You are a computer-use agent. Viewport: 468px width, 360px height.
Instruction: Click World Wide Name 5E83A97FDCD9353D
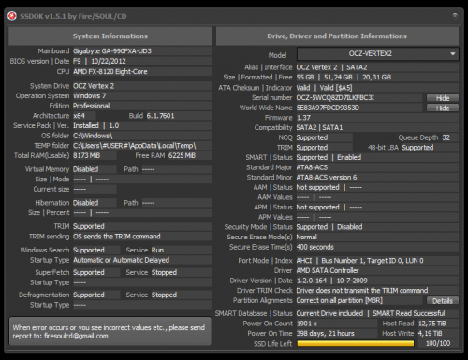[328, 108]
